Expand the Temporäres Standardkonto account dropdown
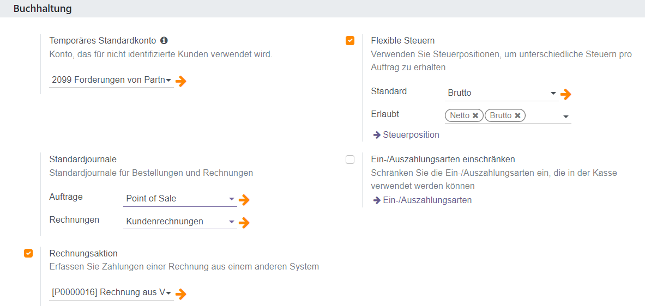This screenshot has width=645, height=306. tap(169, 81)
